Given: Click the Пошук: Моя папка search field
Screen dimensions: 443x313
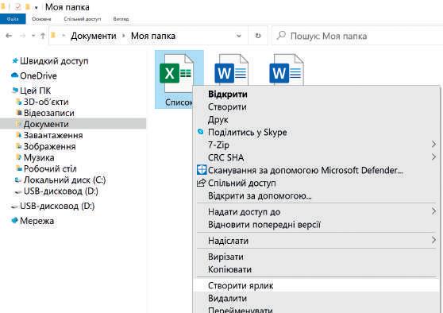Looking at the screenshot, I should coord(357,36).
